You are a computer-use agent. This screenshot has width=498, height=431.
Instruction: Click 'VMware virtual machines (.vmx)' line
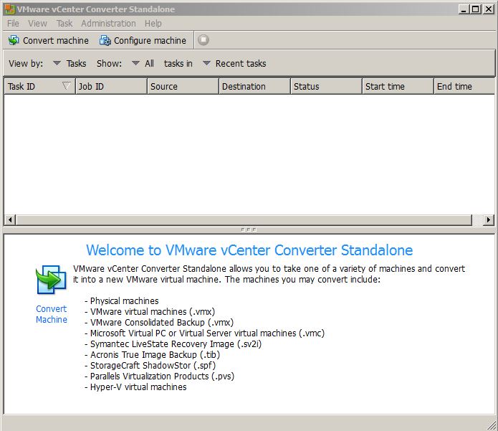coord(150,312)
